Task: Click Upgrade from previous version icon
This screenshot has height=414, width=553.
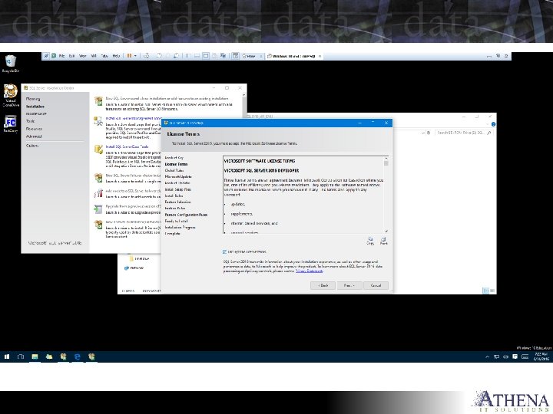Action: tap(98, 209)
